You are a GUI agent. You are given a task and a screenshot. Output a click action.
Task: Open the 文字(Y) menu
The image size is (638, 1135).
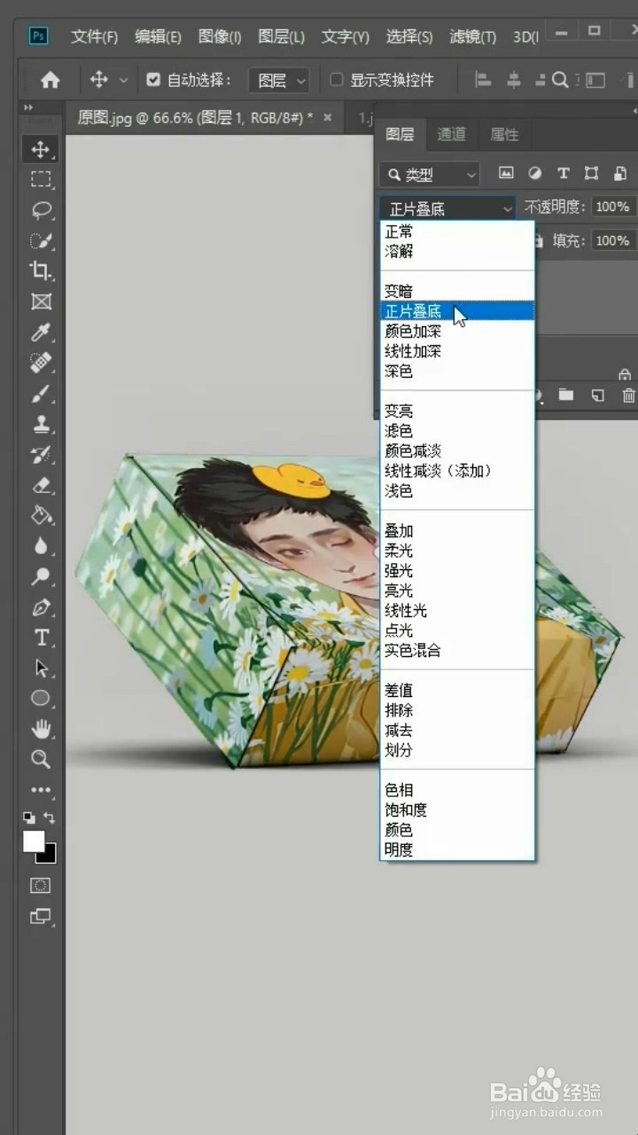click(x=346, y=36)
